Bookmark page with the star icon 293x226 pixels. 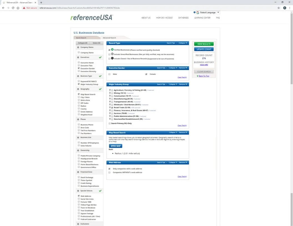click(278, 8)
